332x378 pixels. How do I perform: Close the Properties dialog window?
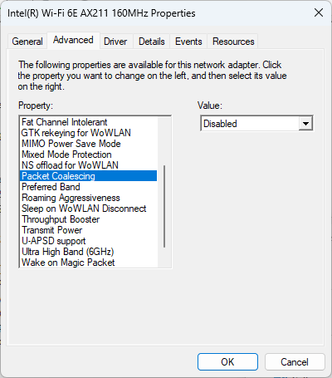319,12
